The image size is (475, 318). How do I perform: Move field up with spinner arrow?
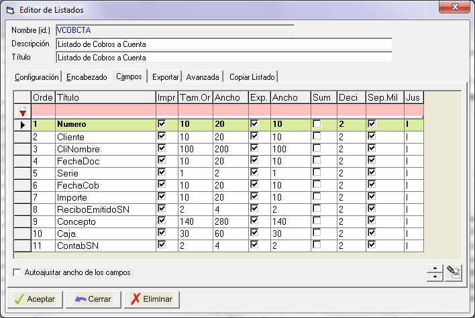(434, 269)
